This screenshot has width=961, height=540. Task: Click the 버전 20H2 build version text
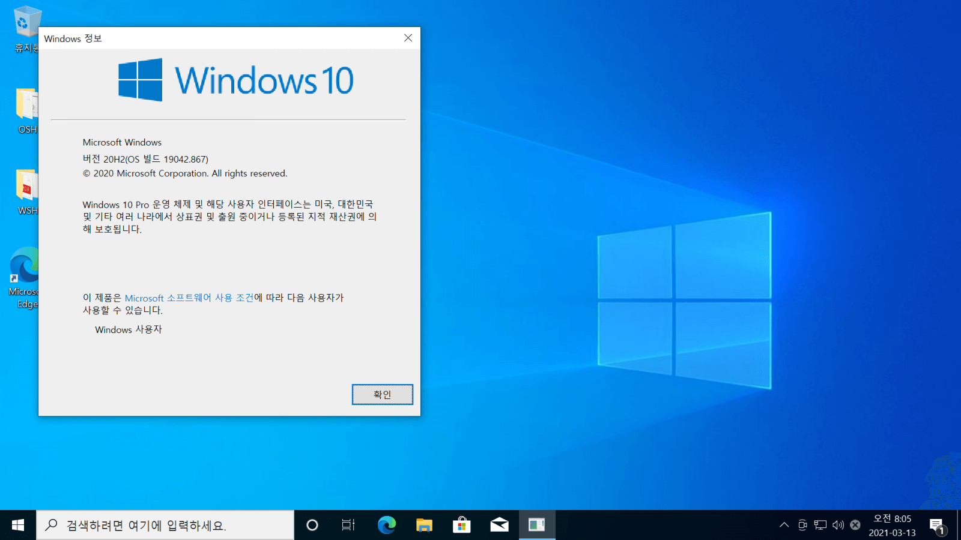click(145, 159)
